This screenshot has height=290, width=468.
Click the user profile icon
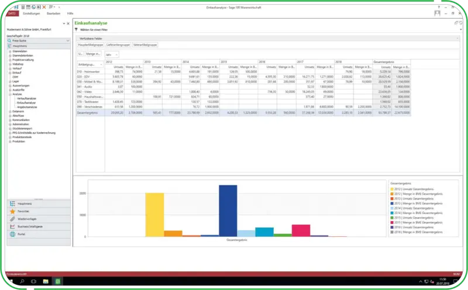click(438, 12)
